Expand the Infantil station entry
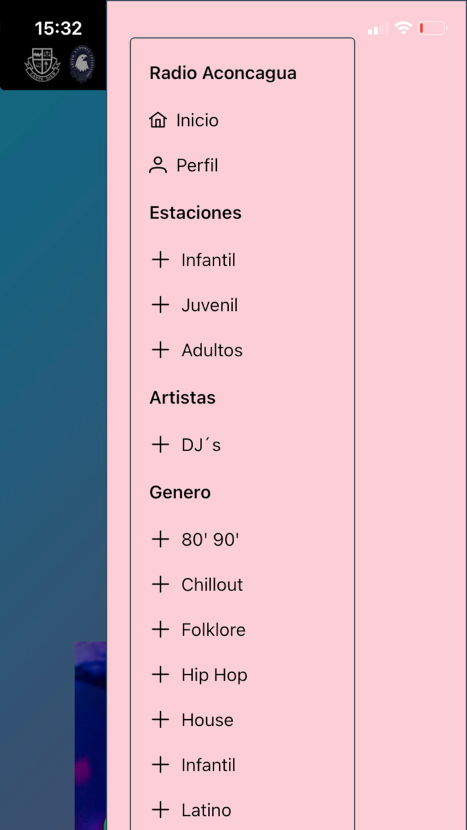Viewport: 467px width, 830px height. (160, 260)
